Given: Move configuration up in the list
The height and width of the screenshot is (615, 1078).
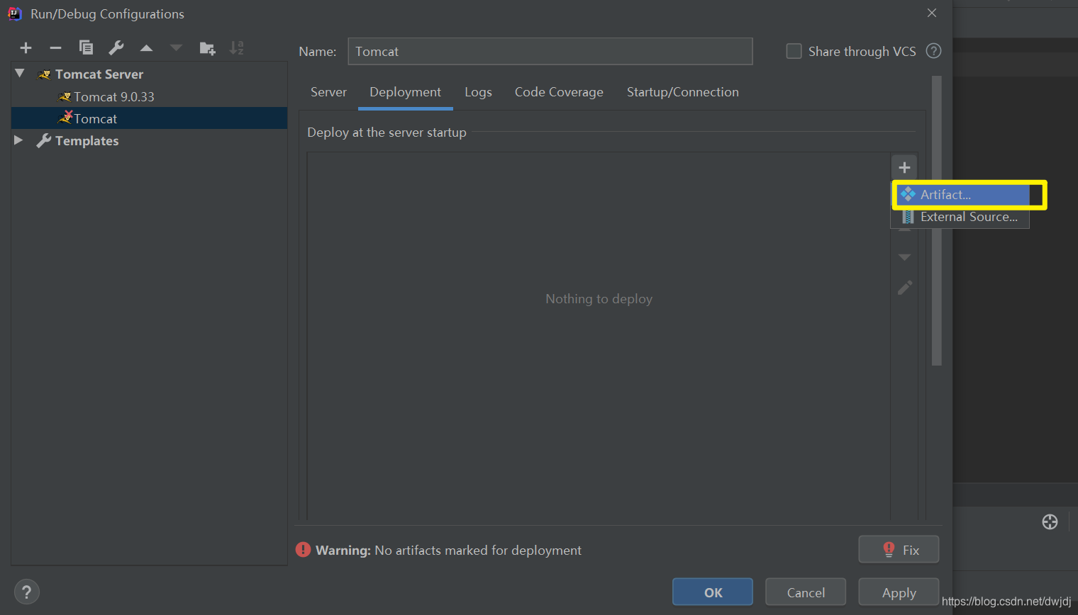Looking at the screenshot, I should [x=146, y=48].
